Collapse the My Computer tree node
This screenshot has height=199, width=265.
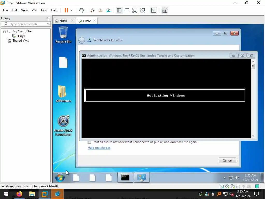tap(5, 31)
